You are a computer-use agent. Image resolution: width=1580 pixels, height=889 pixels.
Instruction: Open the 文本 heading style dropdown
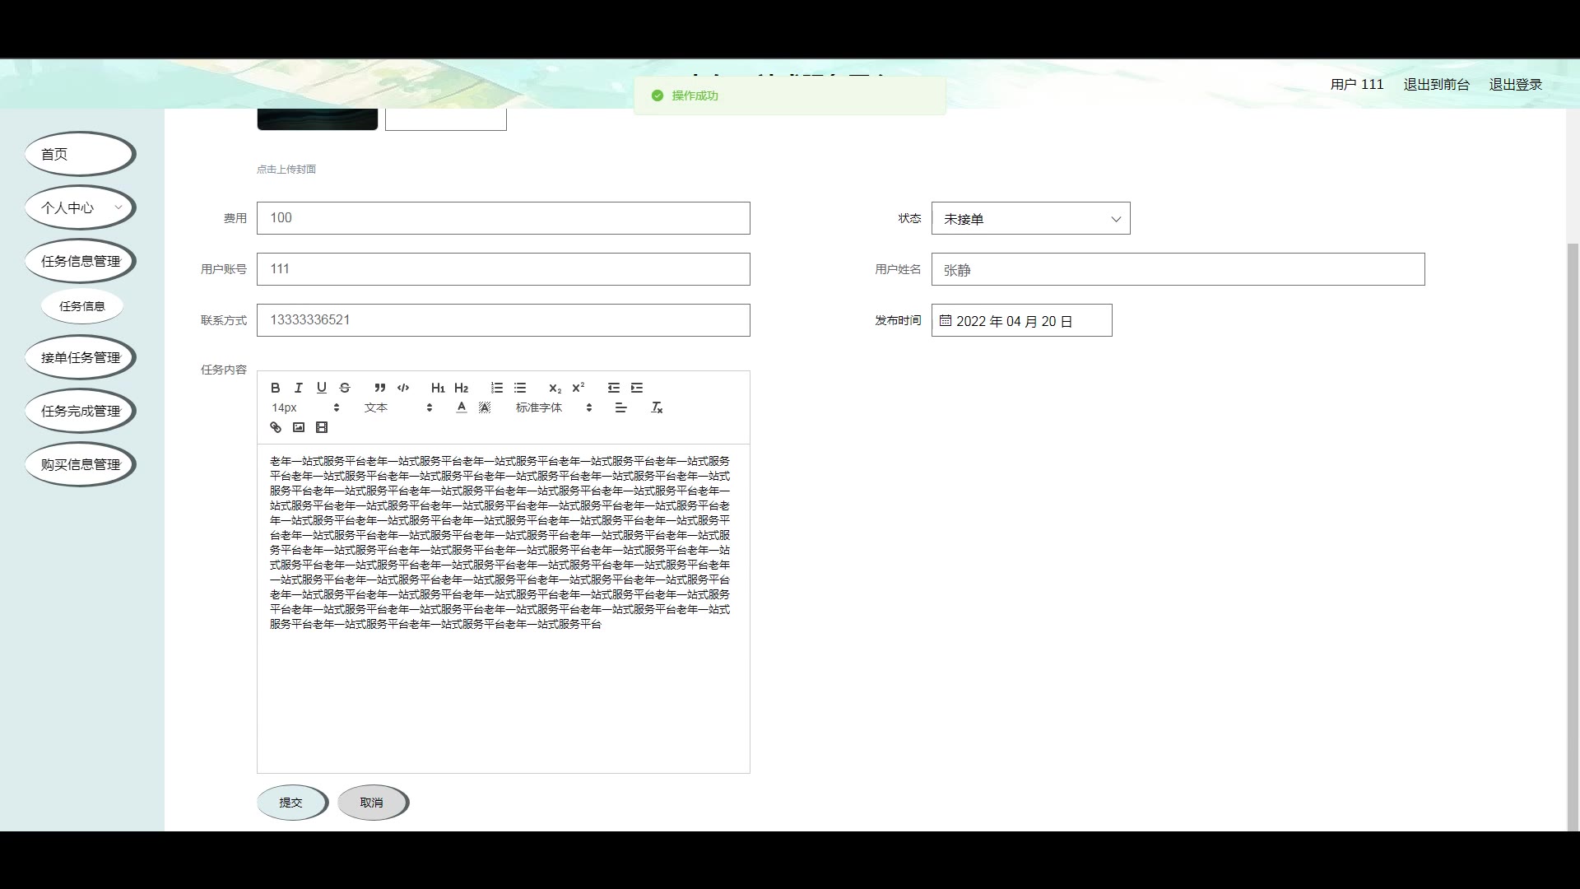point(398,407)
